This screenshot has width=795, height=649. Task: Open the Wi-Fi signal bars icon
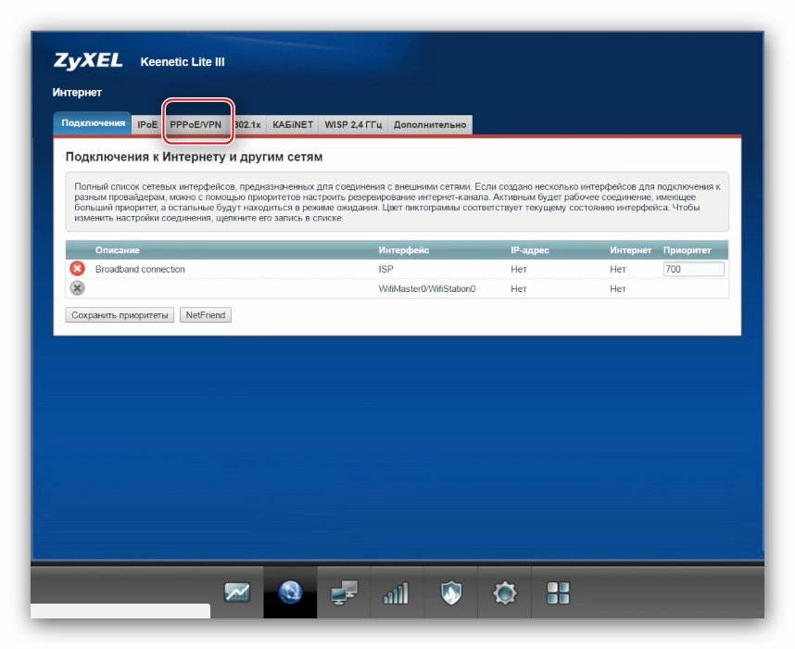point(397,592)
